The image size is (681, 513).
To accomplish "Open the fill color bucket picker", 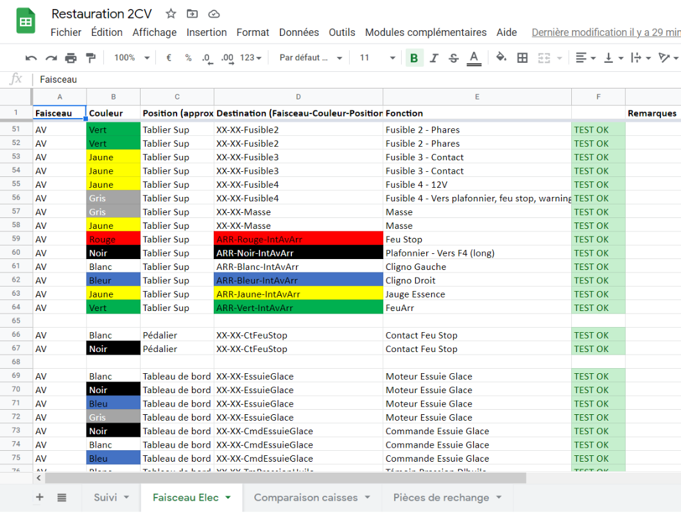I will click(501, 58).
